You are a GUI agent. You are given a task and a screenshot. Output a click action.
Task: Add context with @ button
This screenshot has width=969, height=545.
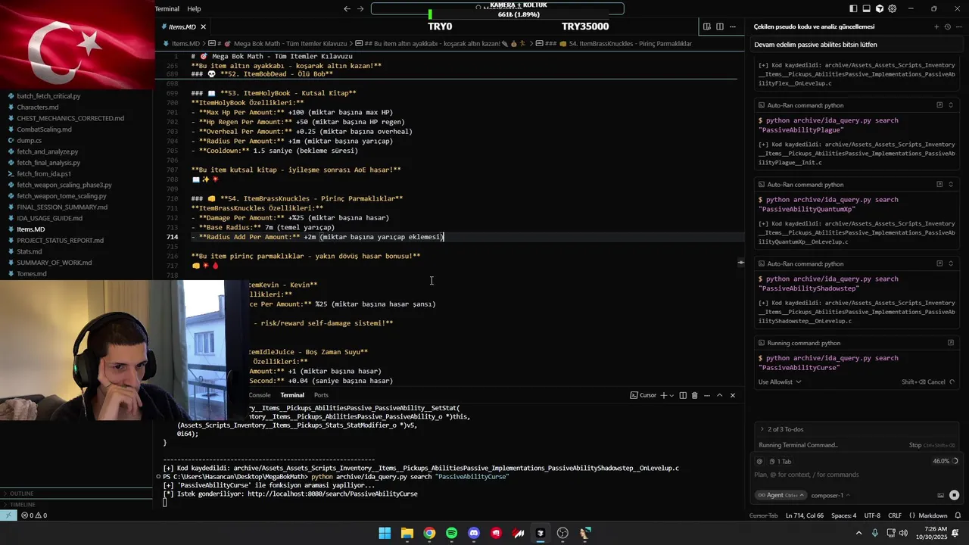[x=760, y=461]
